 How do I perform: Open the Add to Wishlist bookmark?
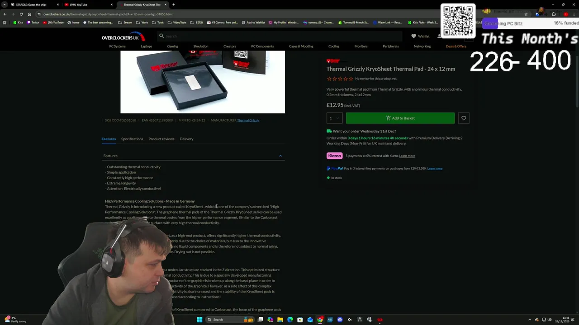[253, 23]
